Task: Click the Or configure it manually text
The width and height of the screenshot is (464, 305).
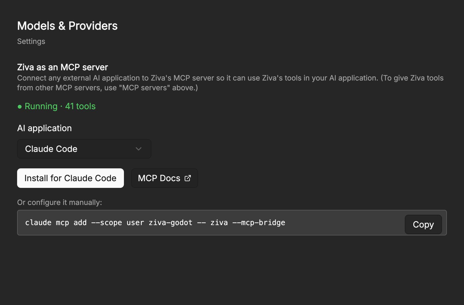Action: (60, 203)
